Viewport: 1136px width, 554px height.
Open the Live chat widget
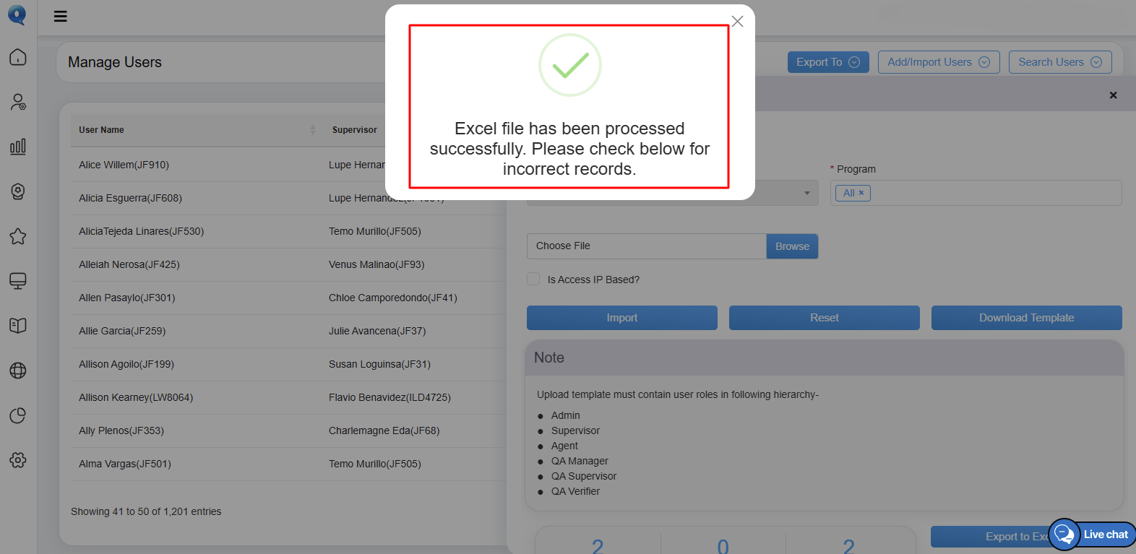1092,534
